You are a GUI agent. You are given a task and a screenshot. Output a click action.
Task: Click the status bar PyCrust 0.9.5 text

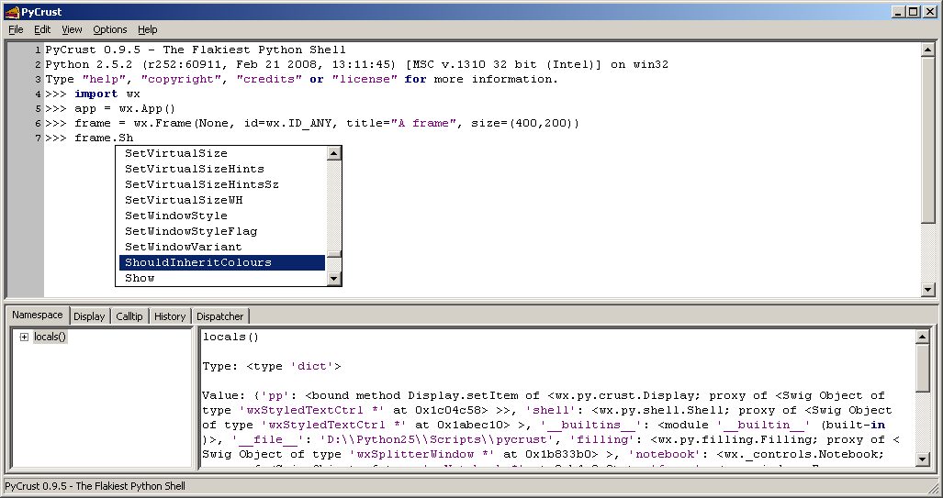coord(95,486)
